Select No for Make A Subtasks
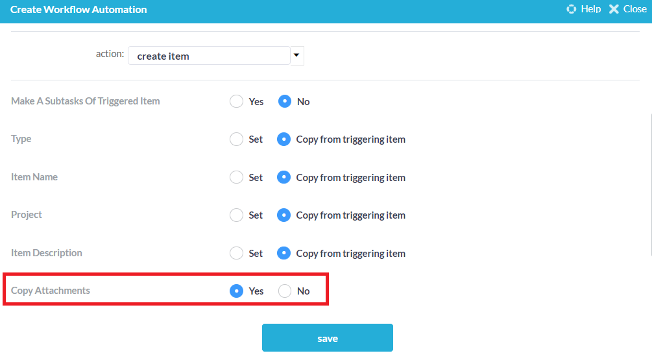 point(284,101)
